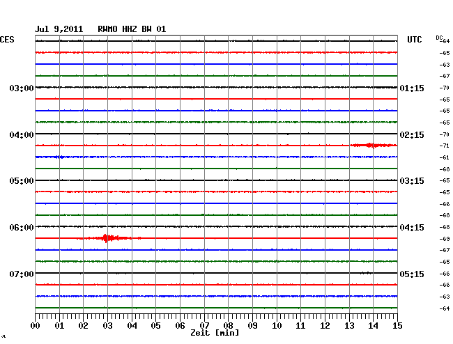453x344 pixels.
Task: Select the "15" minute axis label
Action: point(397,326)
